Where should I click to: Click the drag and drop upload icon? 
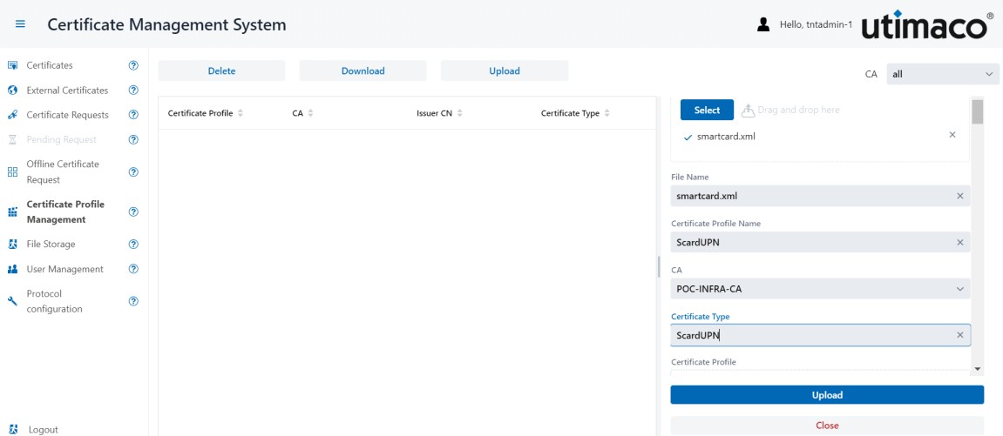point(748,111)
